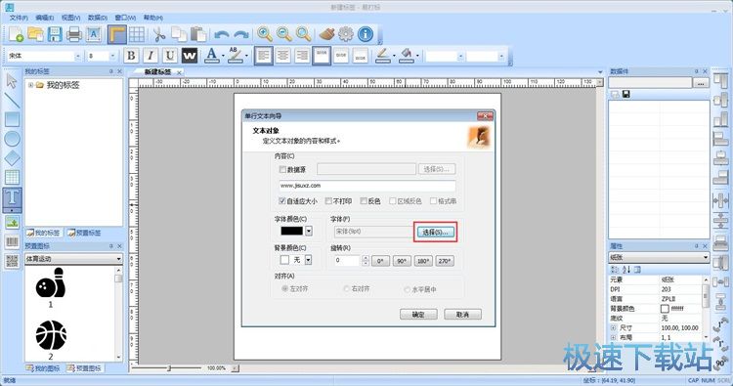The width and height of the screenshot is (733, 386).
Task: Apply italic formatting
Action: click(151, 56)
